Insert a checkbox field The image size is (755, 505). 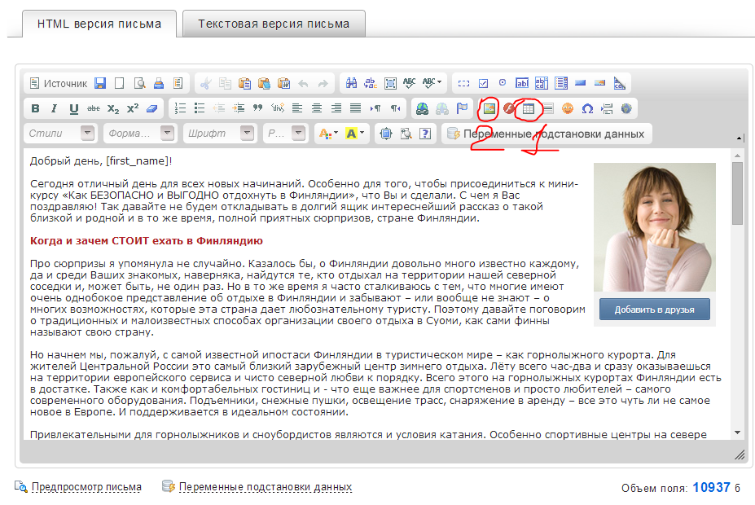pyautogui.click(x=483, y=83)
